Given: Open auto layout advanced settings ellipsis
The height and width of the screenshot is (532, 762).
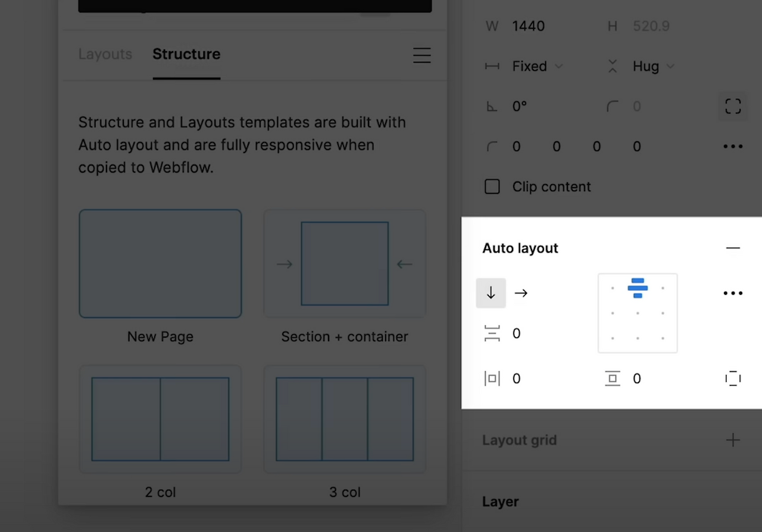Looking at the screenshot, I should [733, 293].
